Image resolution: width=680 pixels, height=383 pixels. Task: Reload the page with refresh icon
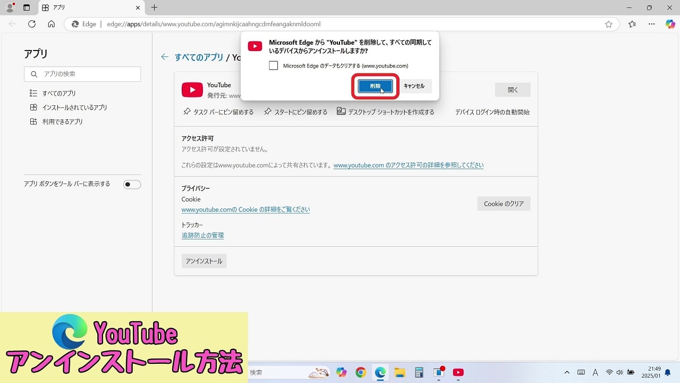click(x=32, y=24)
